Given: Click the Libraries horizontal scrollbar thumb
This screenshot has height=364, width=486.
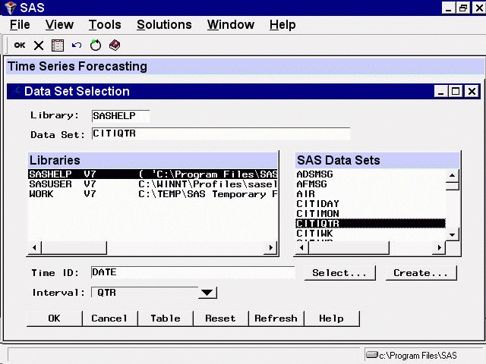Looking at the screenshot, I should coord(74,247).
